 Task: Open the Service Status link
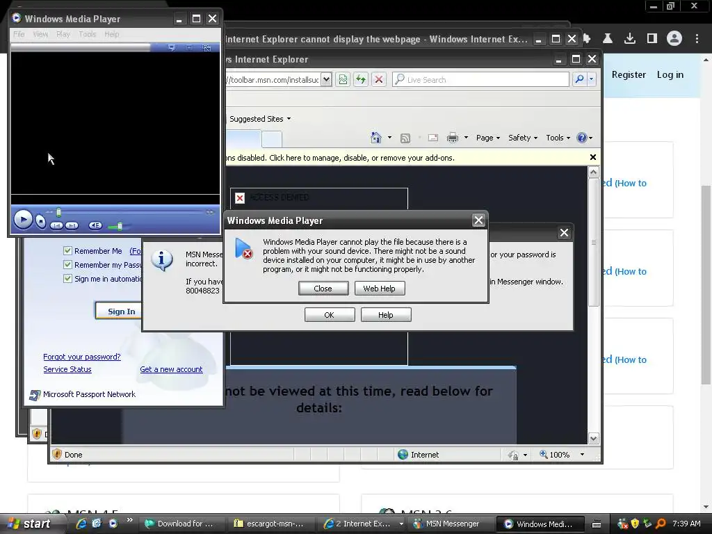pyautogui.click(x=67, y=369)
